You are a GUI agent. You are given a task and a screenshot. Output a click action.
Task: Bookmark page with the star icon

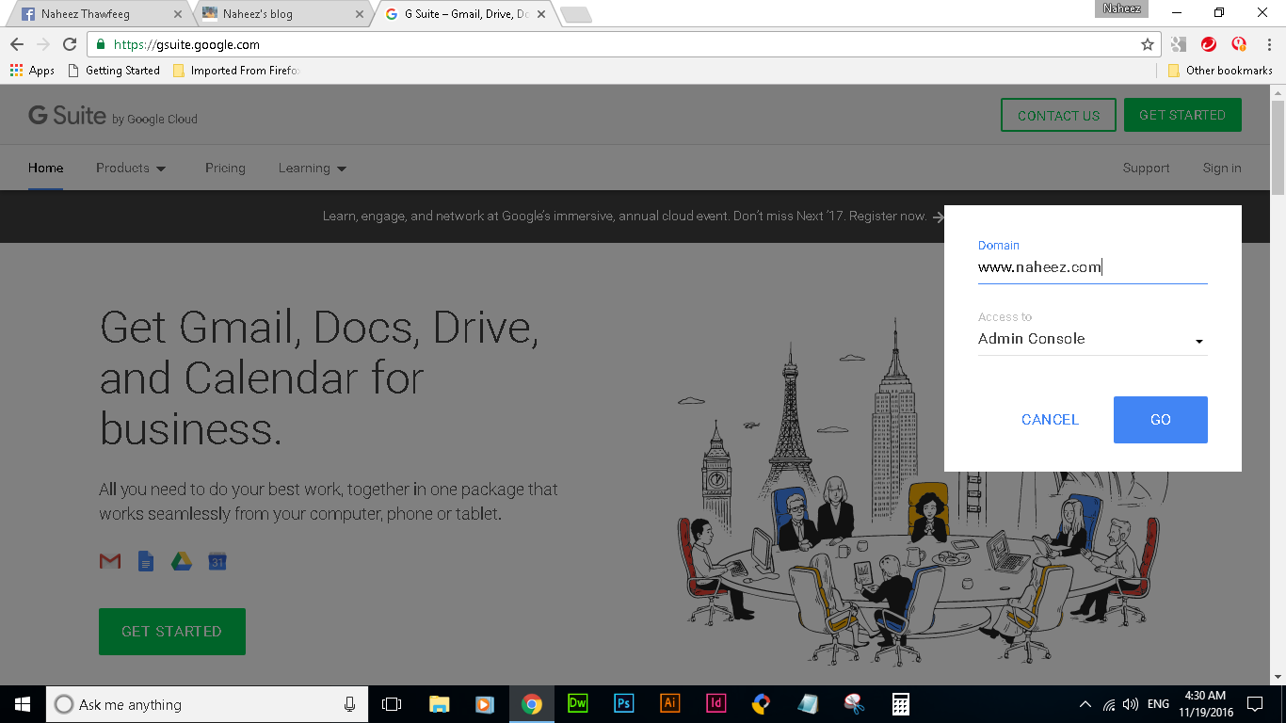[1147, 44]
